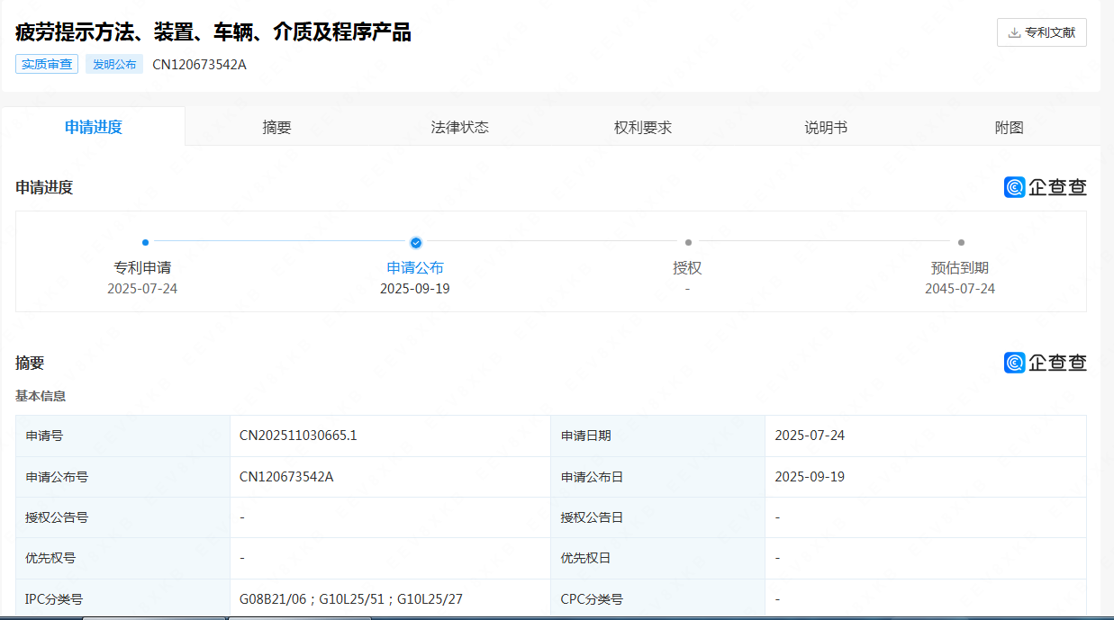Select the 权利要求 tab
Screen dimensions: 1114x620
642,128
